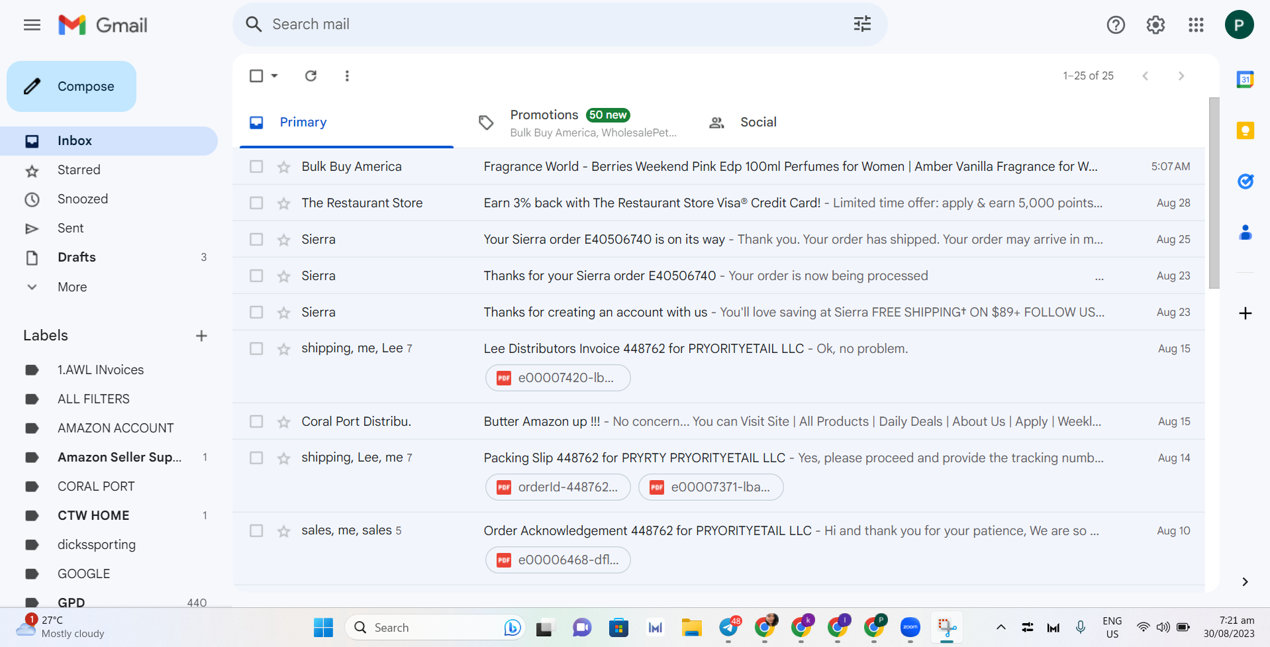Image resolution: width=1270 pixels, height=647 pixels.
Task: Star the Order Acknowledgement 448762 email
Action: point(284,531)
